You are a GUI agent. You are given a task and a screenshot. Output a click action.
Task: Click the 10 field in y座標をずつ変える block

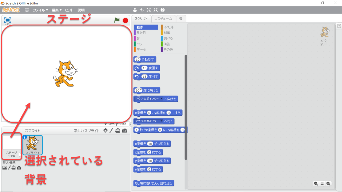point(150,161)
